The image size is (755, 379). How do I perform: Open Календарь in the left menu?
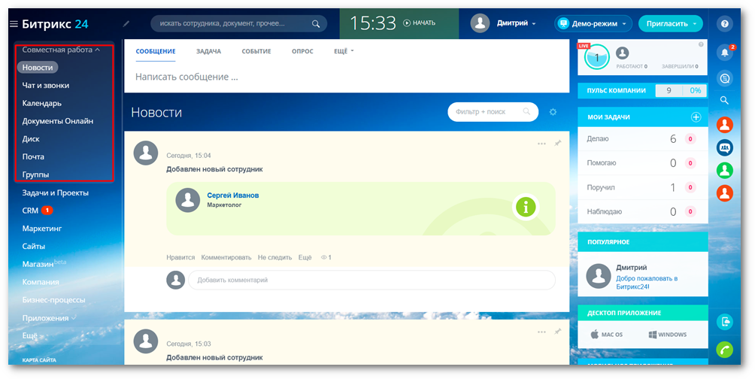[x=42, y=103]
